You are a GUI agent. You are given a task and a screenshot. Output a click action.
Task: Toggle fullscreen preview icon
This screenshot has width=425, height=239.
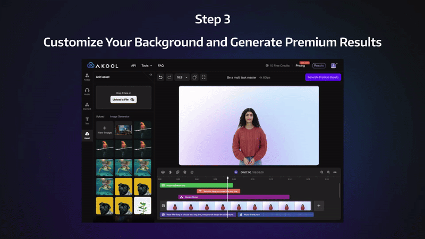pyautogui.click(x=204, y=77)
